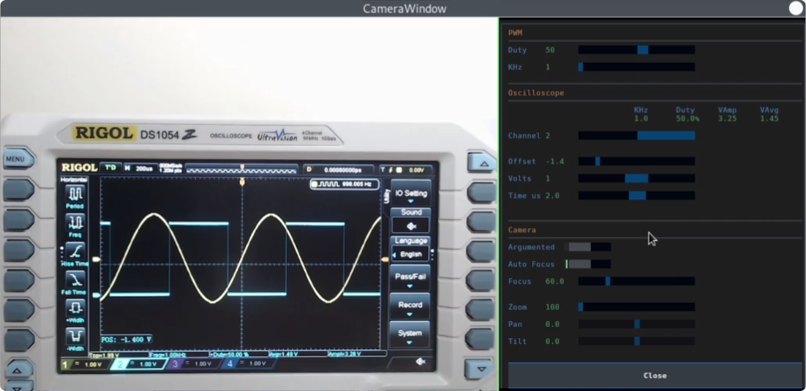Open the Pass/Fail submenu
The image size is (806, 391).
[411, 279]
